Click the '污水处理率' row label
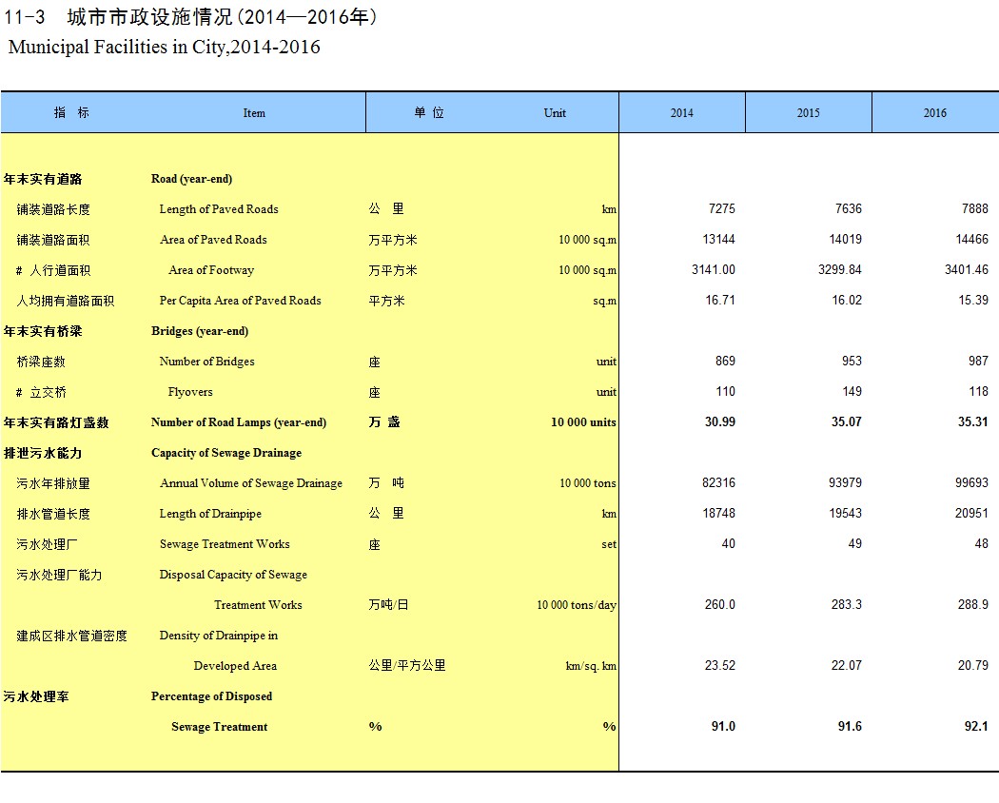999x803 pixels. (36, 696)
